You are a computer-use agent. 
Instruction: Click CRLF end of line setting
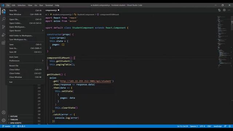(x=209, y=126)
